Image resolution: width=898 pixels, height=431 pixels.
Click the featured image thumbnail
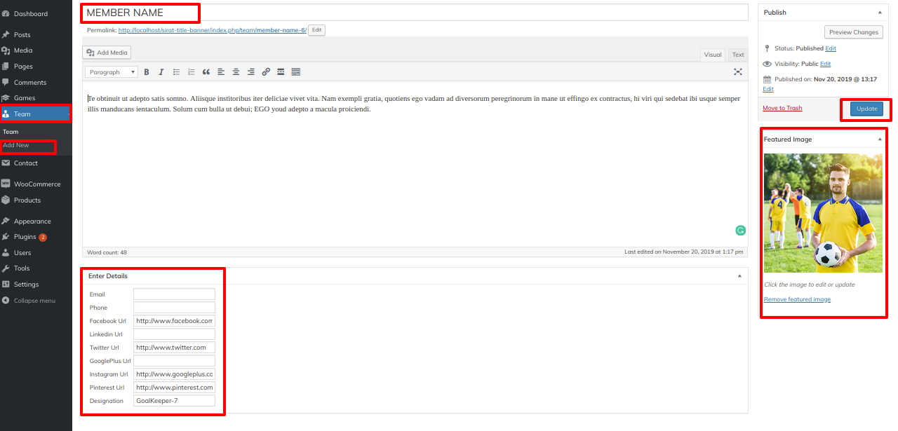(x=823, y=213)
